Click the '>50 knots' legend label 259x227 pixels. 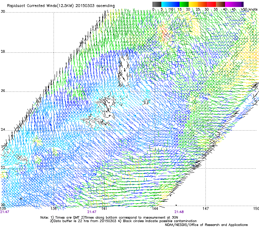[x=249, y=9]
